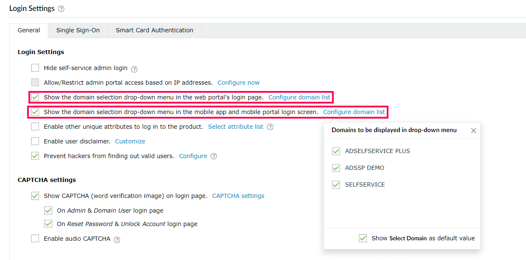Screen dimensions: 526x260
Task: Close the domains drop-down popup
Action: 474,130
